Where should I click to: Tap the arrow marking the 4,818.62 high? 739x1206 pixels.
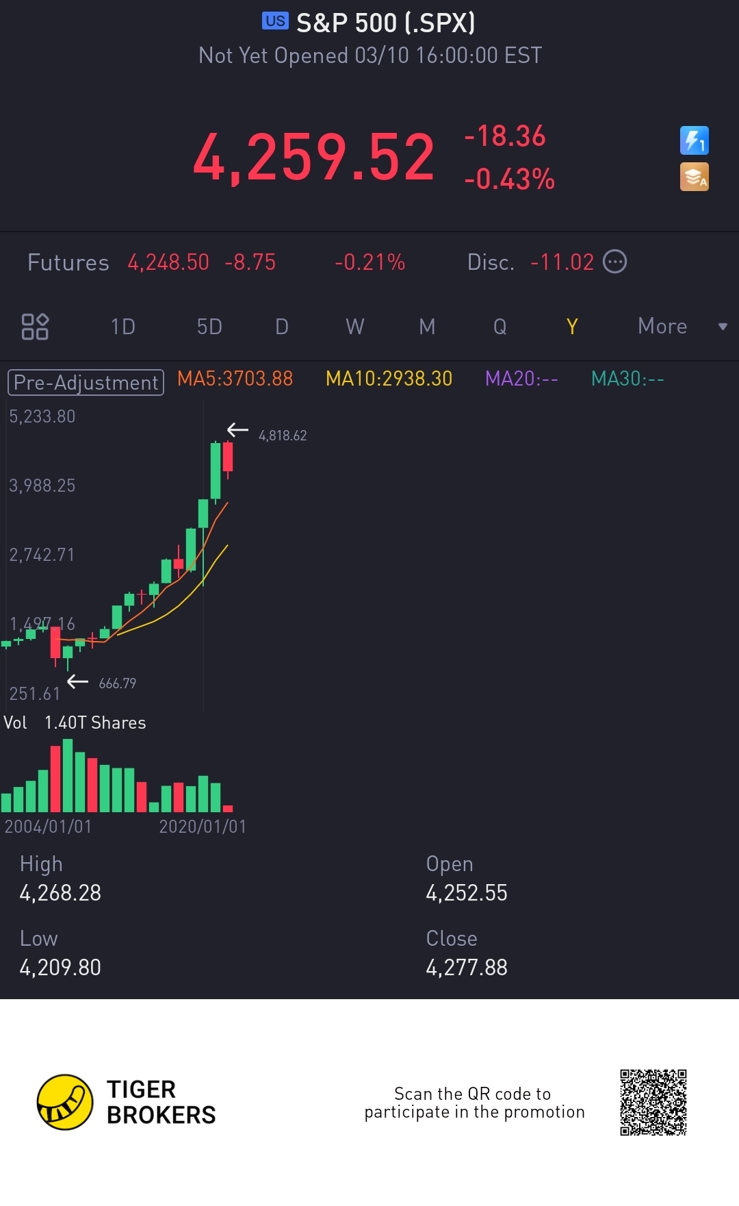coord(237,430)
